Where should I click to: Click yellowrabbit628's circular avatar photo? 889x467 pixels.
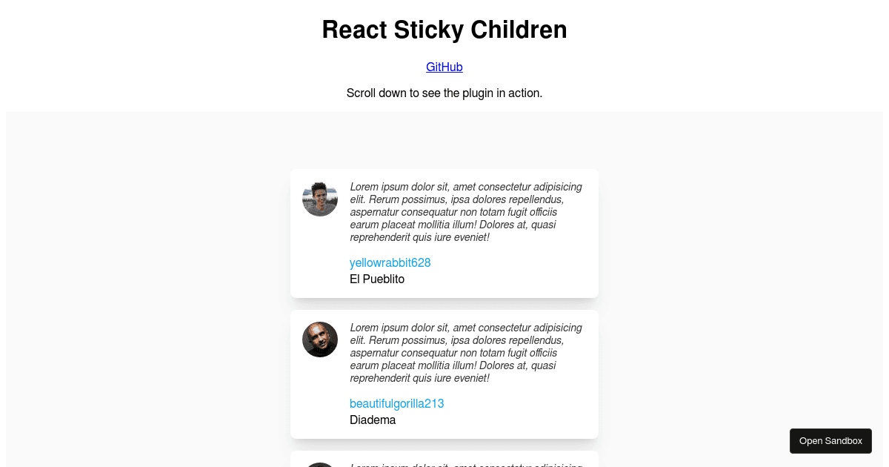click(x=319, y=199)
